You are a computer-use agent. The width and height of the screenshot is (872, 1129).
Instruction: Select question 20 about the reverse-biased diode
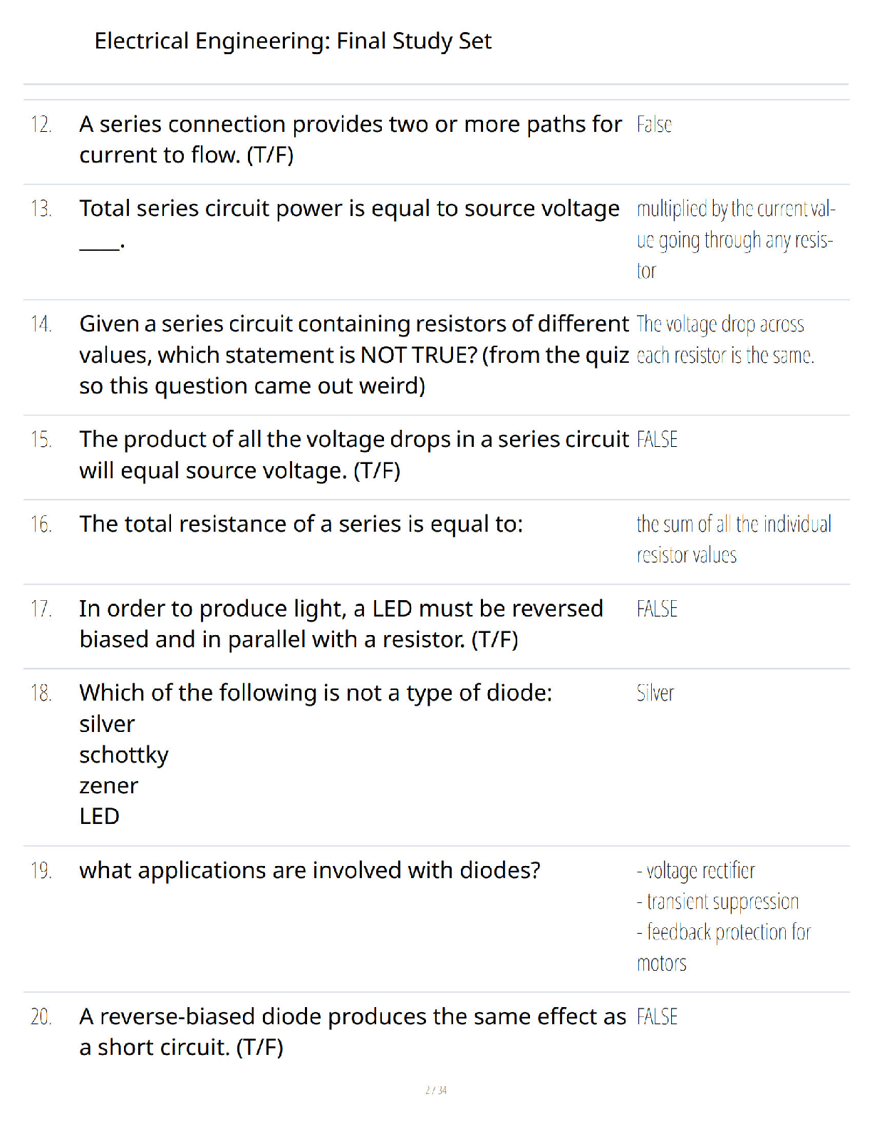tap(353, 1031)
